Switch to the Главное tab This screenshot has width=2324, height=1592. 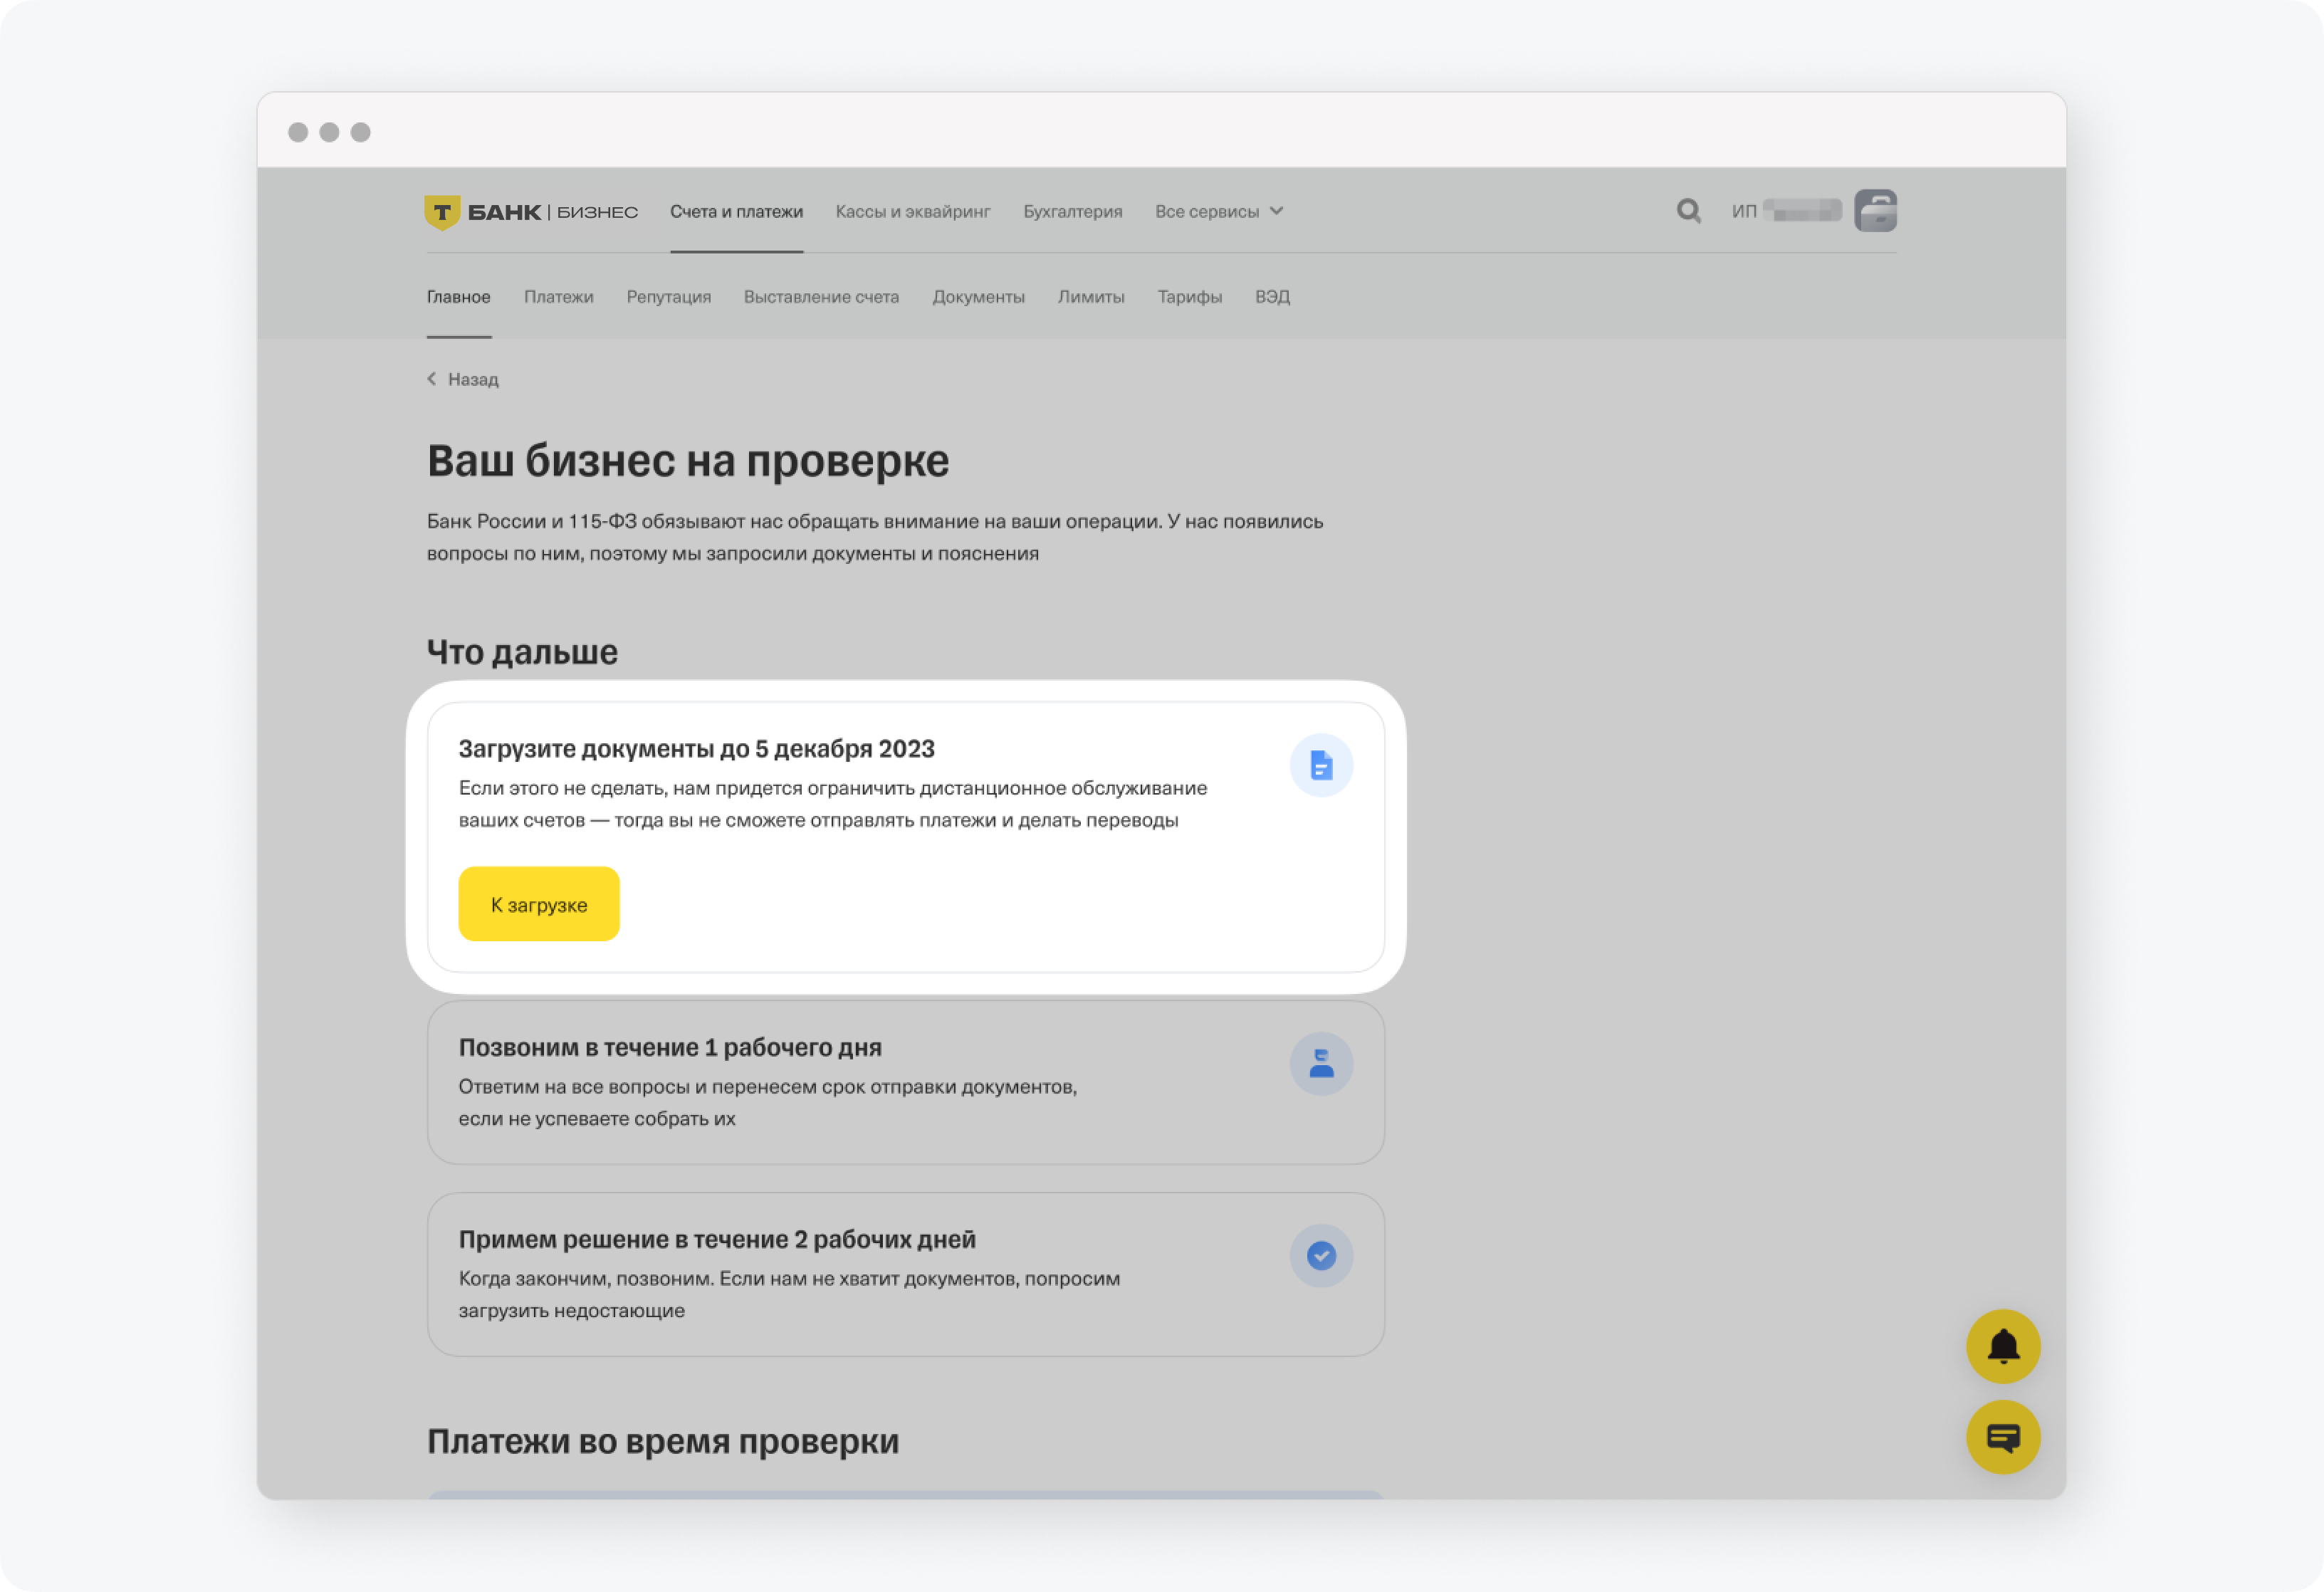coord(458,297)
